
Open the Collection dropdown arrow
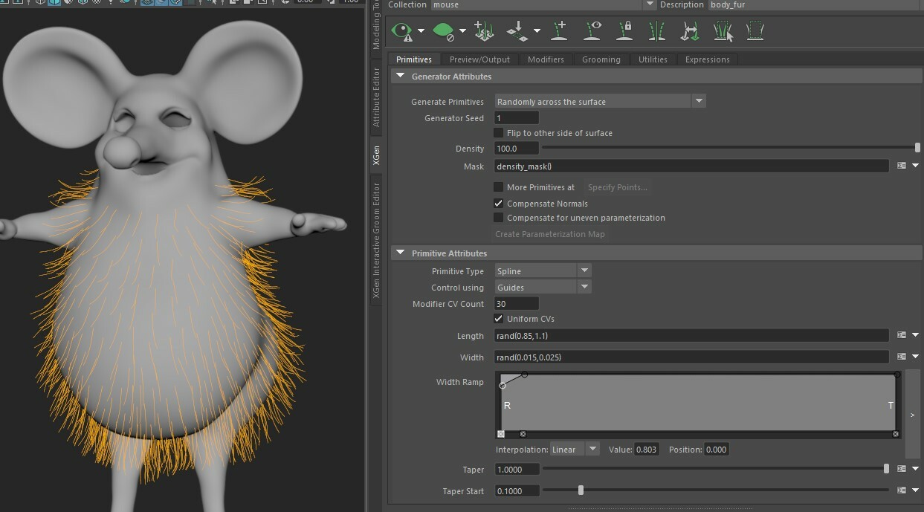click(650, 4)
